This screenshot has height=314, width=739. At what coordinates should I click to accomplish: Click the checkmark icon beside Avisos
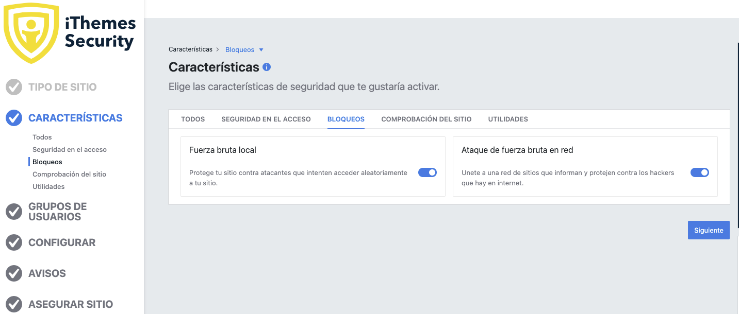tap(14, 273)
